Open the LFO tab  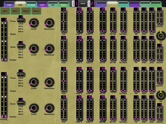coord(42,4)
